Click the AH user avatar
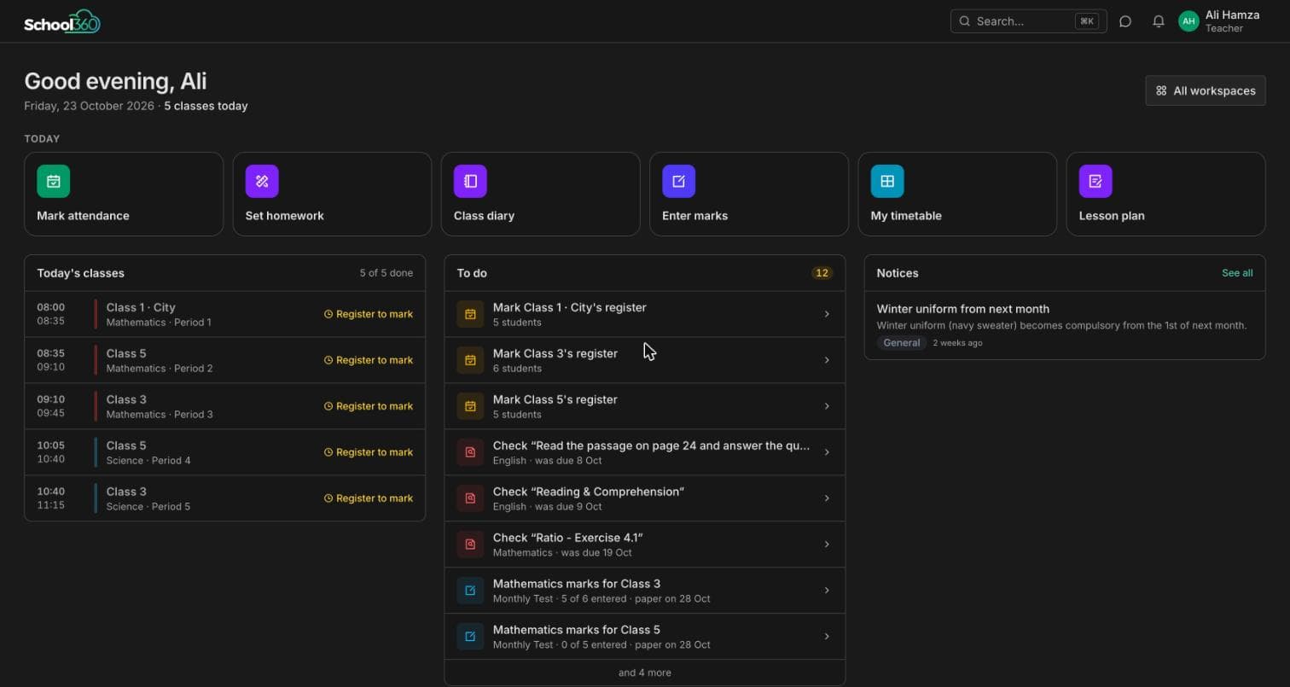This screenshot has width=1290, height=687. [1188, 21]
